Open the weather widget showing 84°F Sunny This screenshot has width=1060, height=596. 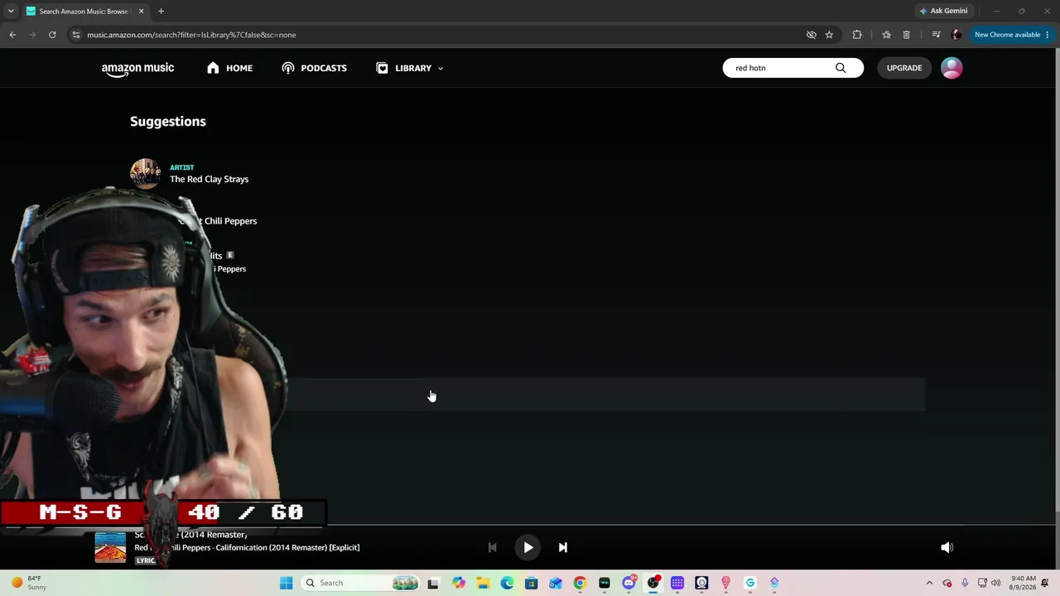(x=29, y=583)
